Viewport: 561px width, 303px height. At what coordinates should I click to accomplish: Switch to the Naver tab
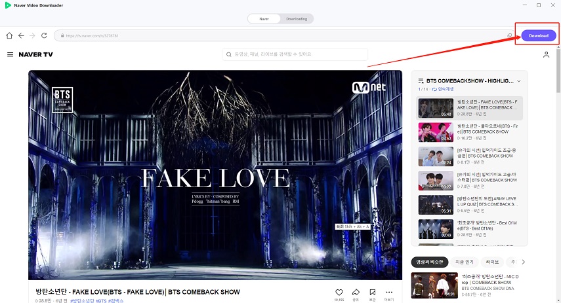click(x=264, y=19)
